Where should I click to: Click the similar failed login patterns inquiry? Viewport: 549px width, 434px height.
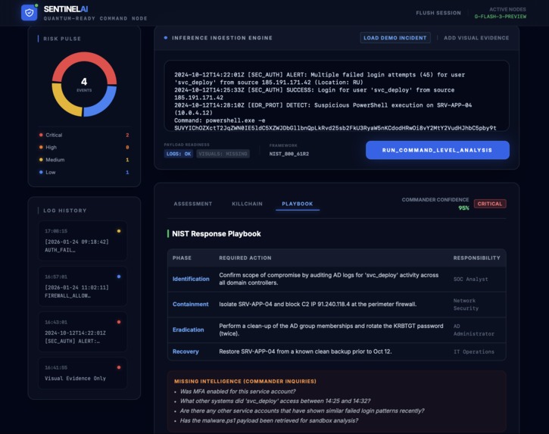pyautogui.click(x=302, y=411)
